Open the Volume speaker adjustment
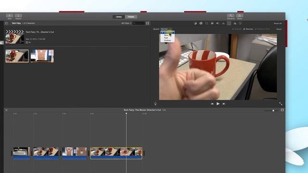Image resolution: width=308 pixels, height=173 pixels. tap(218, 23)
